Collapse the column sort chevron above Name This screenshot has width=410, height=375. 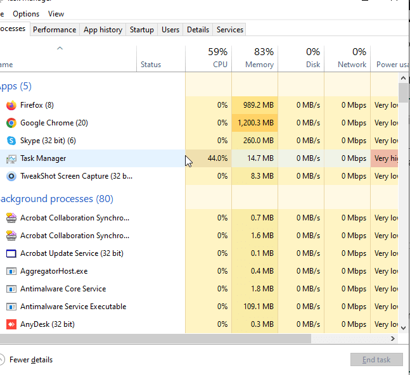pos(60,48)
